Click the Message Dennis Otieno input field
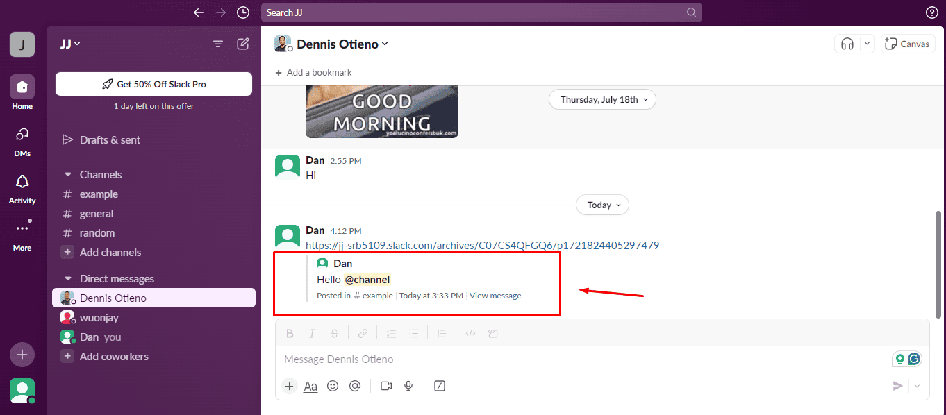The width and height of the screenshot is (946, 415). pos(583,359)
